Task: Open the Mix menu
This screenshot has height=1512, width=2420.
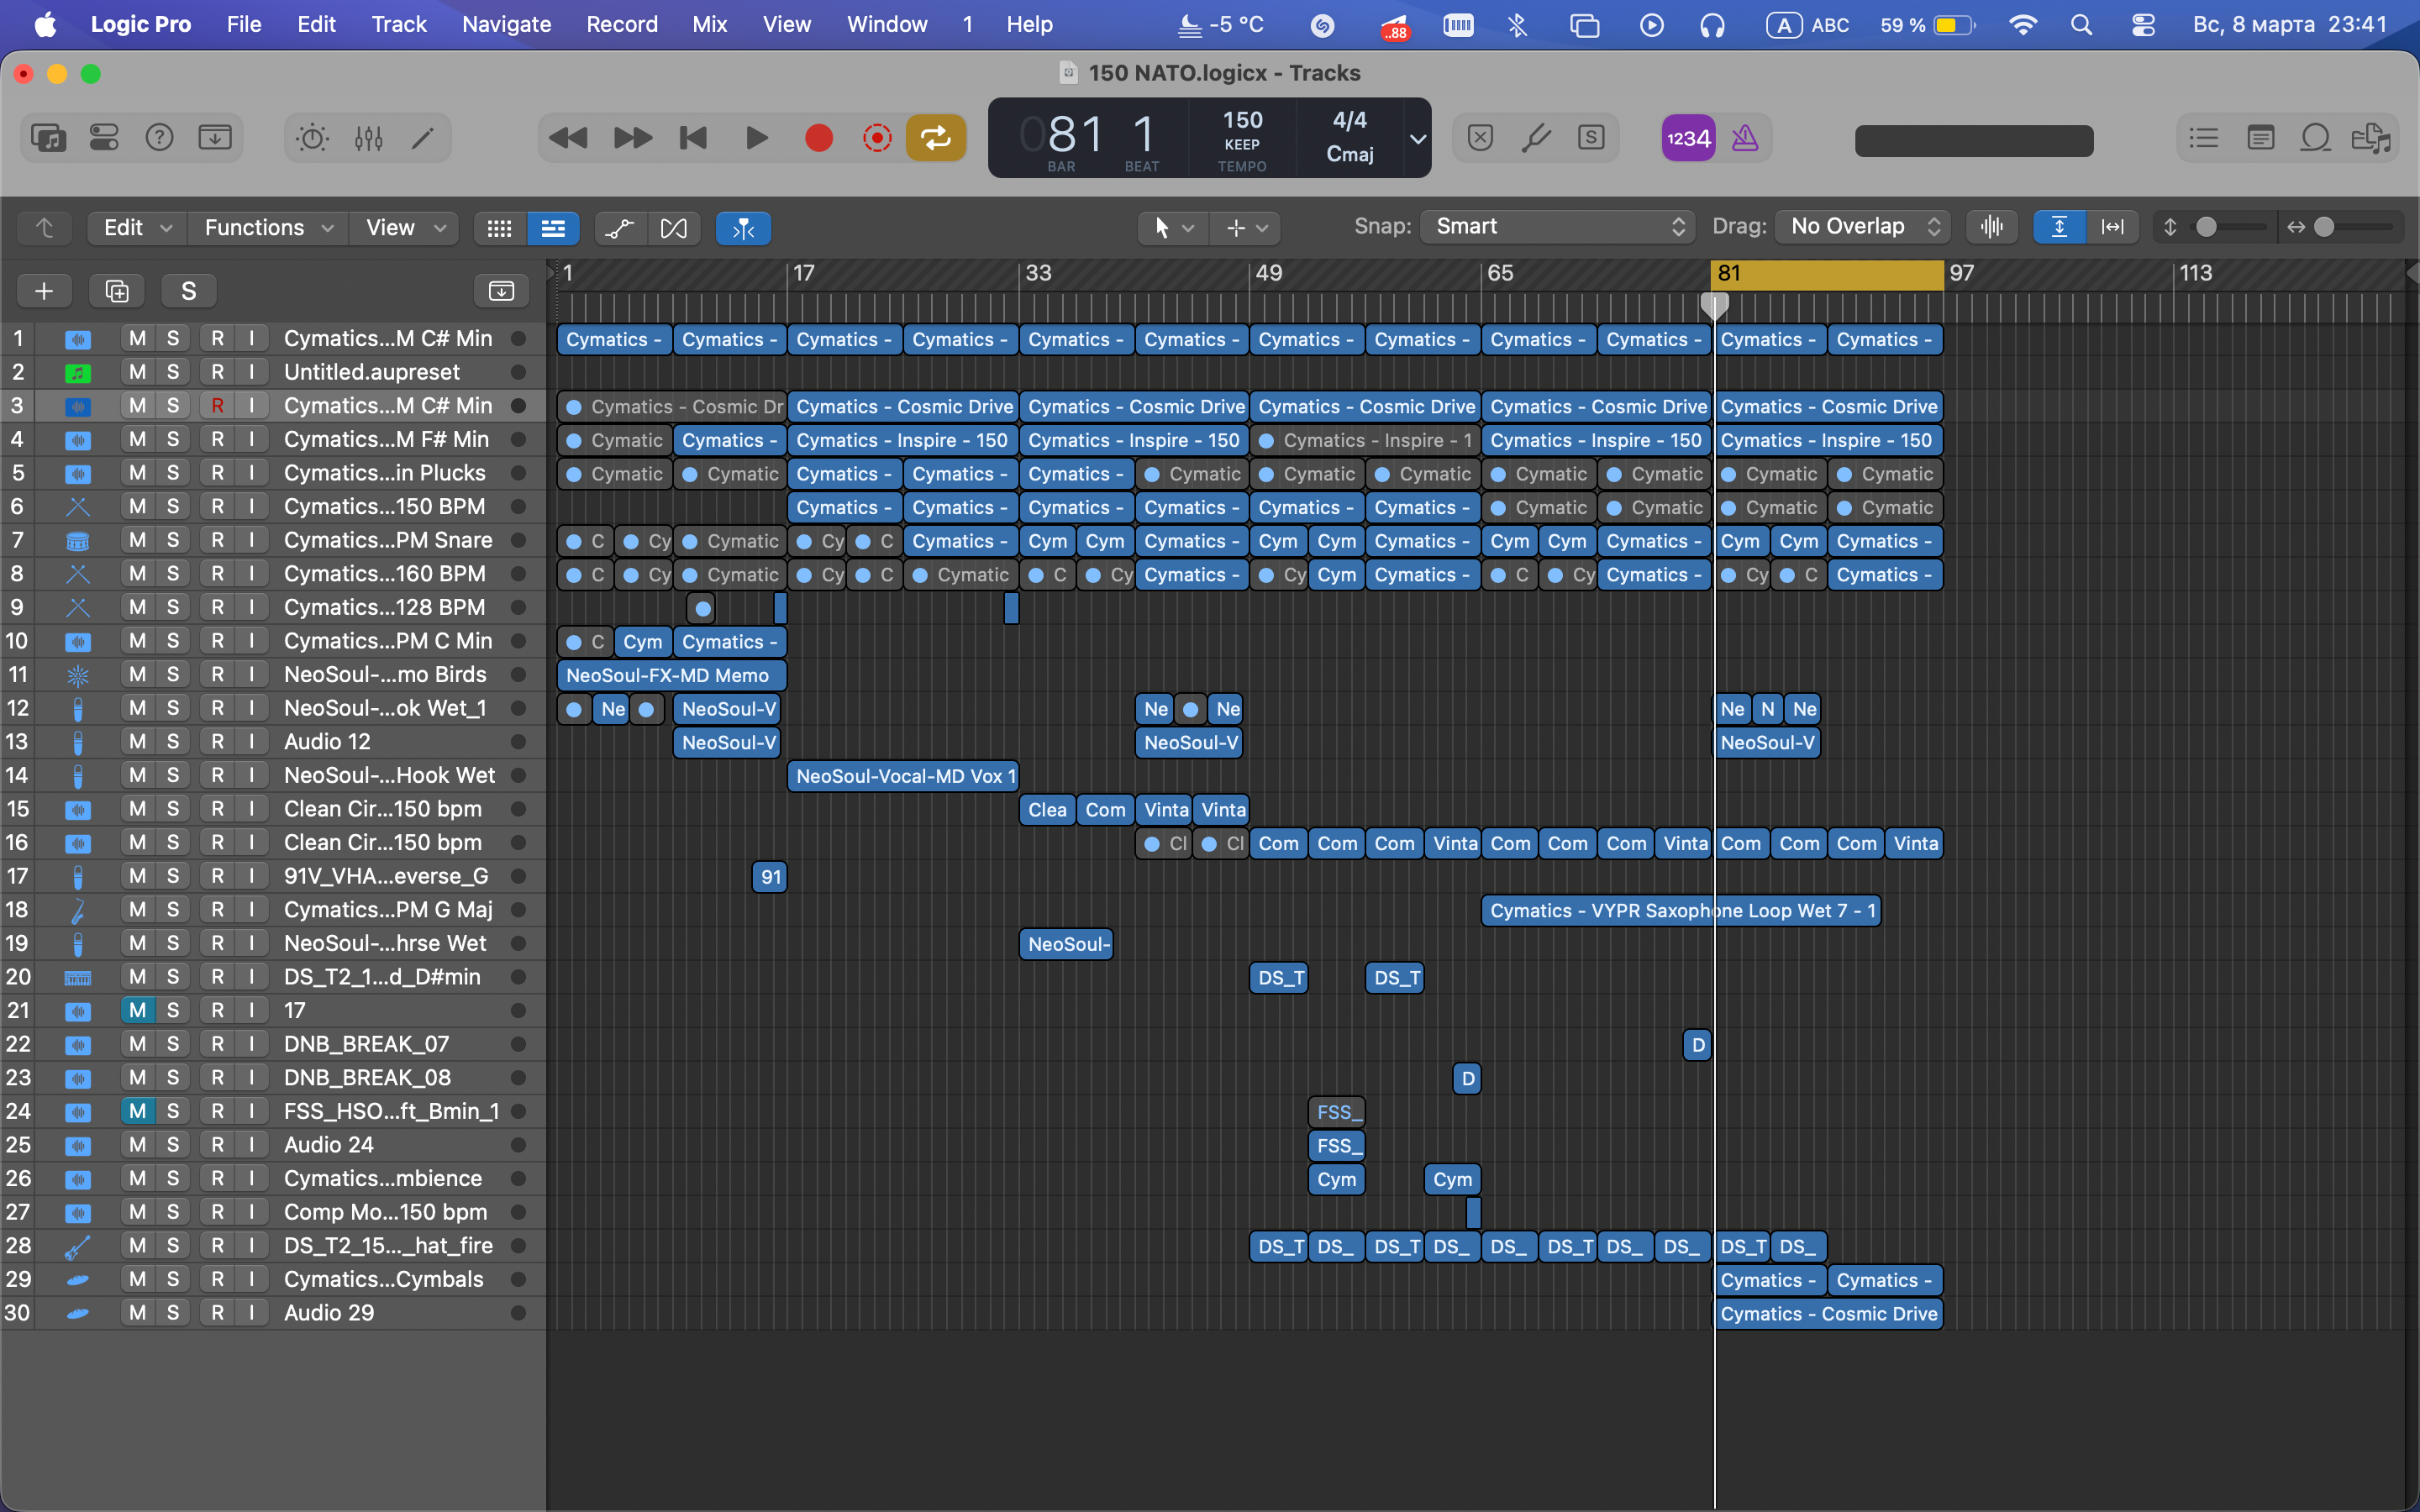Action: coord(709,24)
